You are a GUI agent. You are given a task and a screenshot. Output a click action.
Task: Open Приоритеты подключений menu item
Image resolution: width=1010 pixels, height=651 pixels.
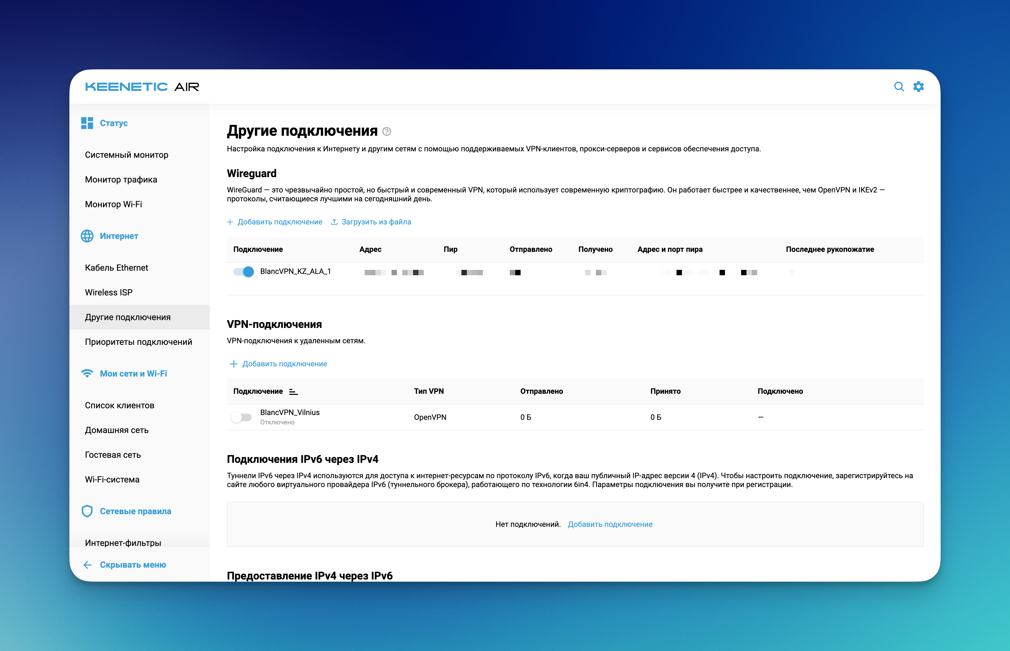(138, 342)
